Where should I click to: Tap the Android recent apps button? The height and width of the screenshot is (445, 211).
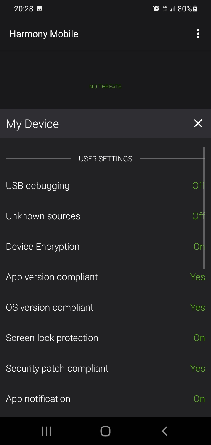(47, 431)
